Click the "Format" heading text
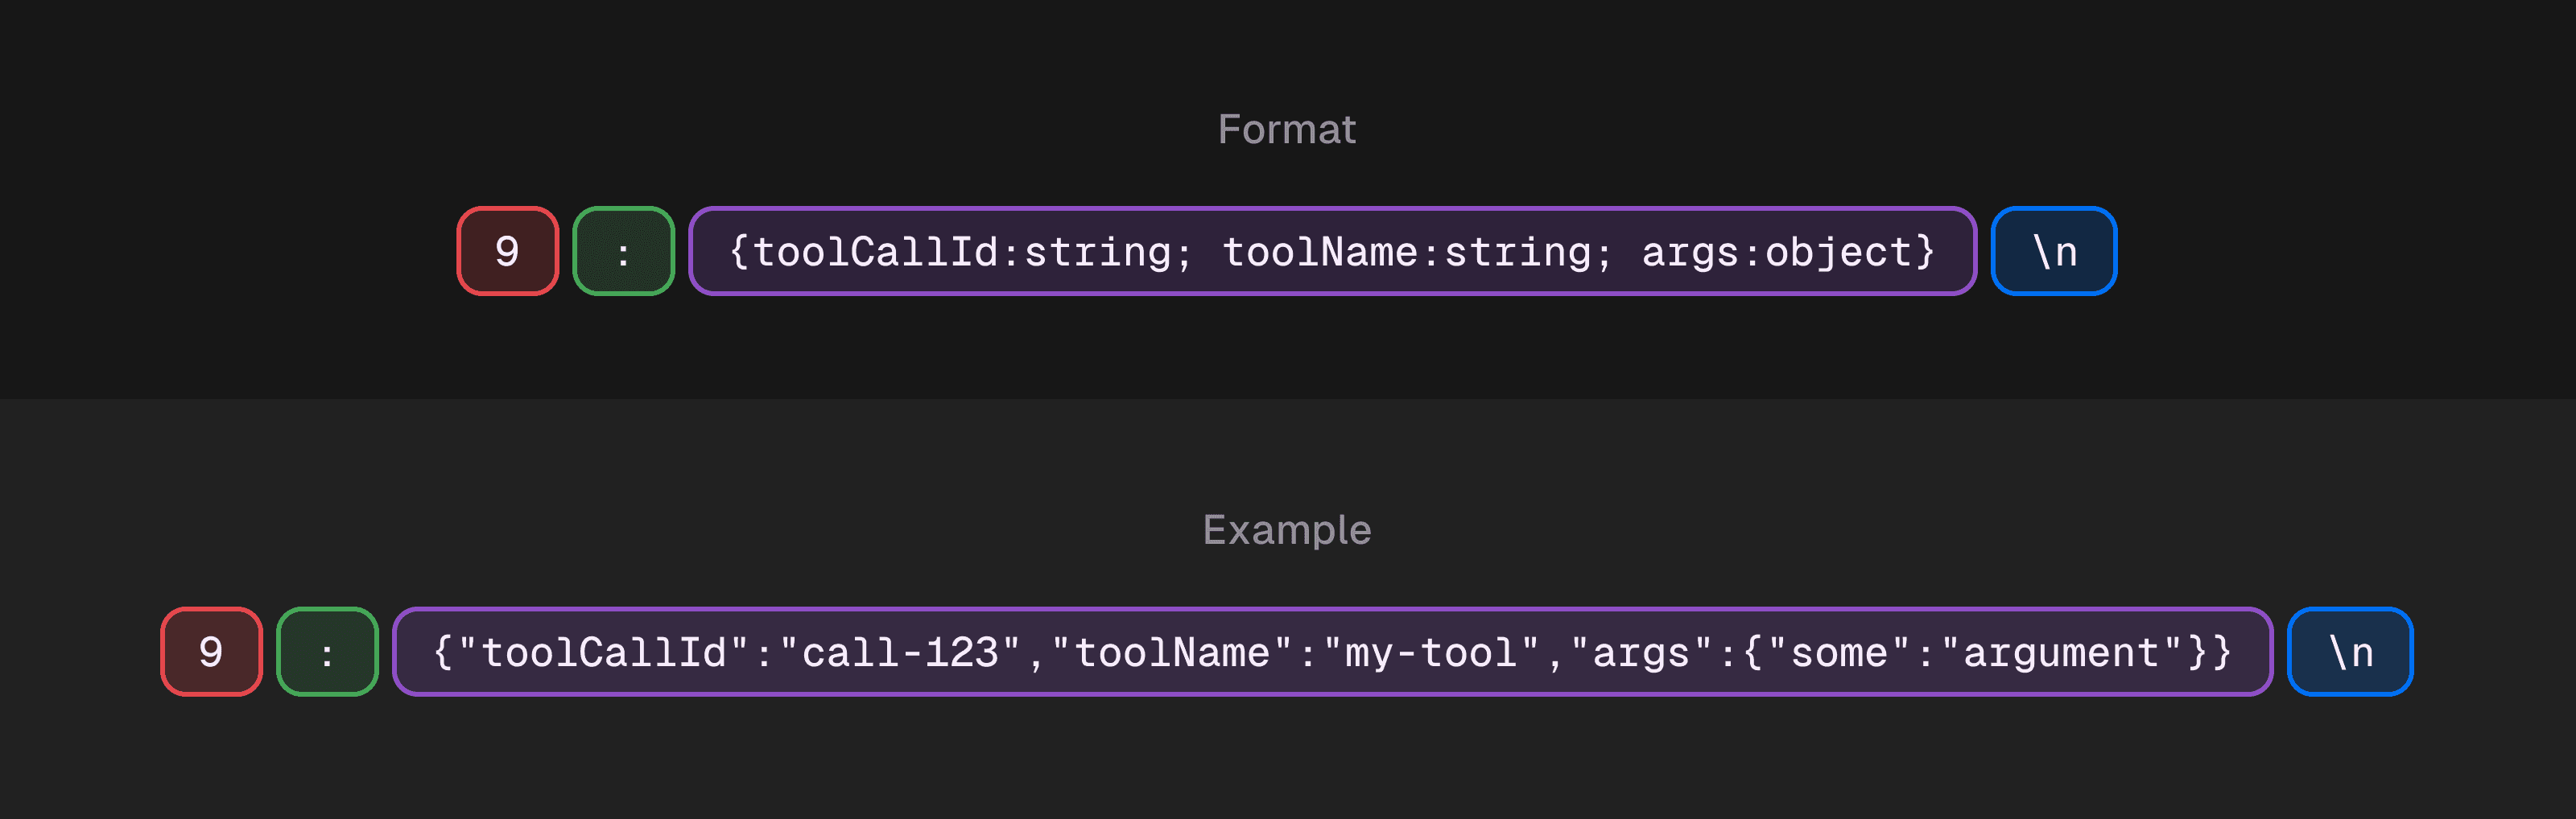2576x819 pixels. pyautogui.click(x=1286, y=130)
